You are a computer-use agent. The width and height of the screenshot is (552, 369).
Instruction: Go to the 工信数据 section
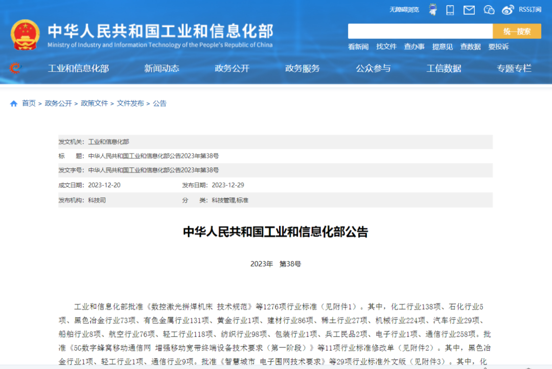(444, 69)
